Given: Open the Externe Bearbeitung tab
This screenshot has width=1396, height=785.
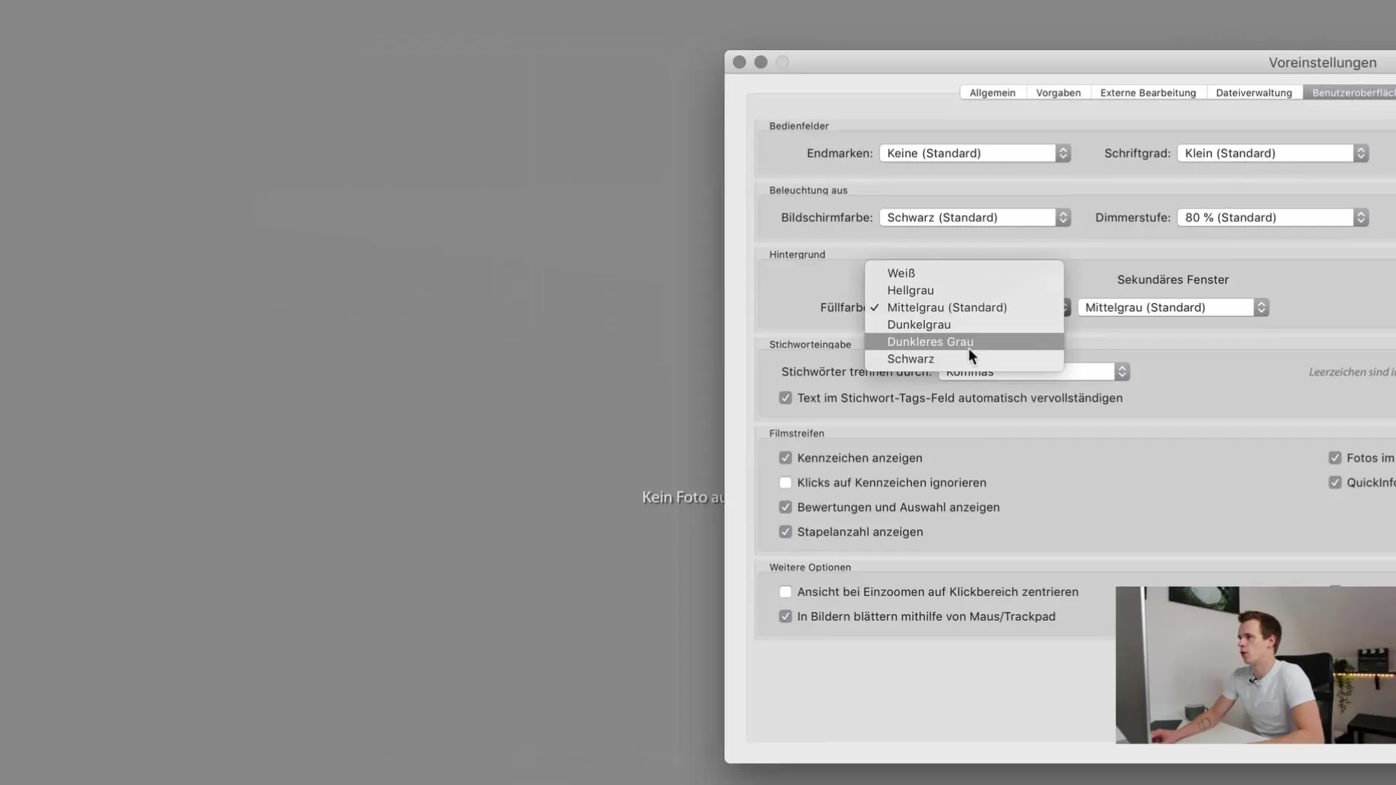Looking at the screenshot, I should (1148, 92).
